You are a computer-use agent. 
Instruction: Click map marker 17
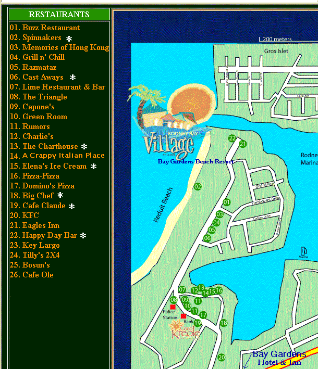[x=203, y=315]
